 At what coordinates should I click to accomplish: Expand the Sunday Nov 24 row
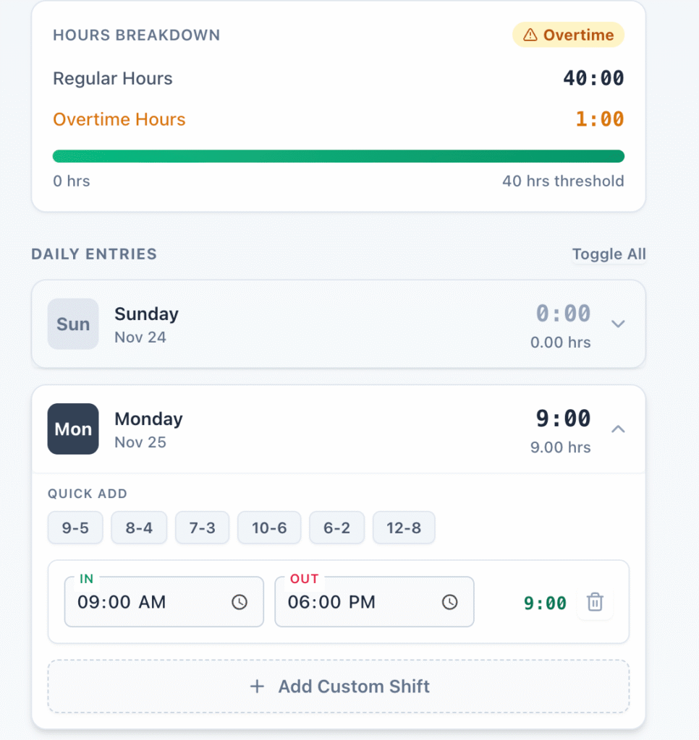pyautogui.click(x=338, y=324)
